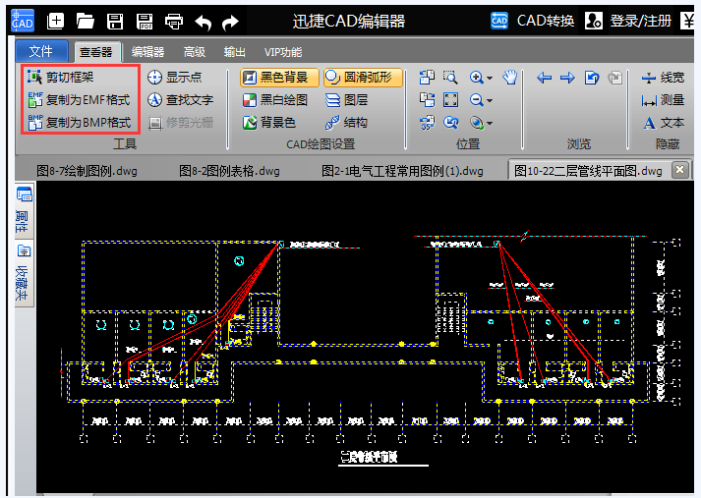
Task: Open the 文件 menu
Action: tap(41, 51)
